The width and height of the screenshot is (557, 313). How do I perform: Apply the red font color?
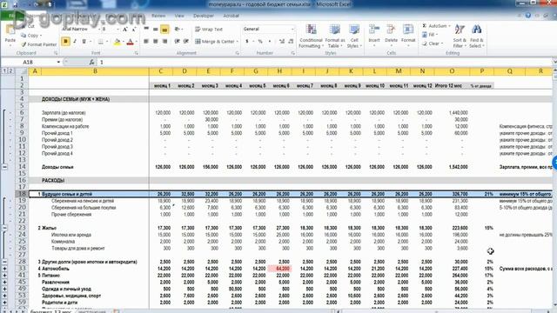pos(130,42)
